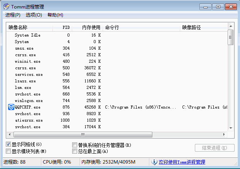This screenshot has width=240, height=169.
Task: Sort by 命令行 column header
Action: [x=142, y=27]
